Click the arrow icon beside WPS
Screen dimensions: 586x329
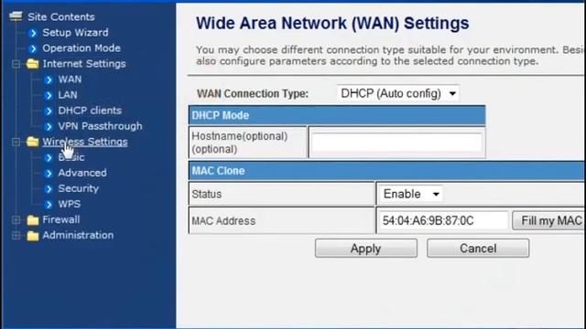click(x=49, y=205)
